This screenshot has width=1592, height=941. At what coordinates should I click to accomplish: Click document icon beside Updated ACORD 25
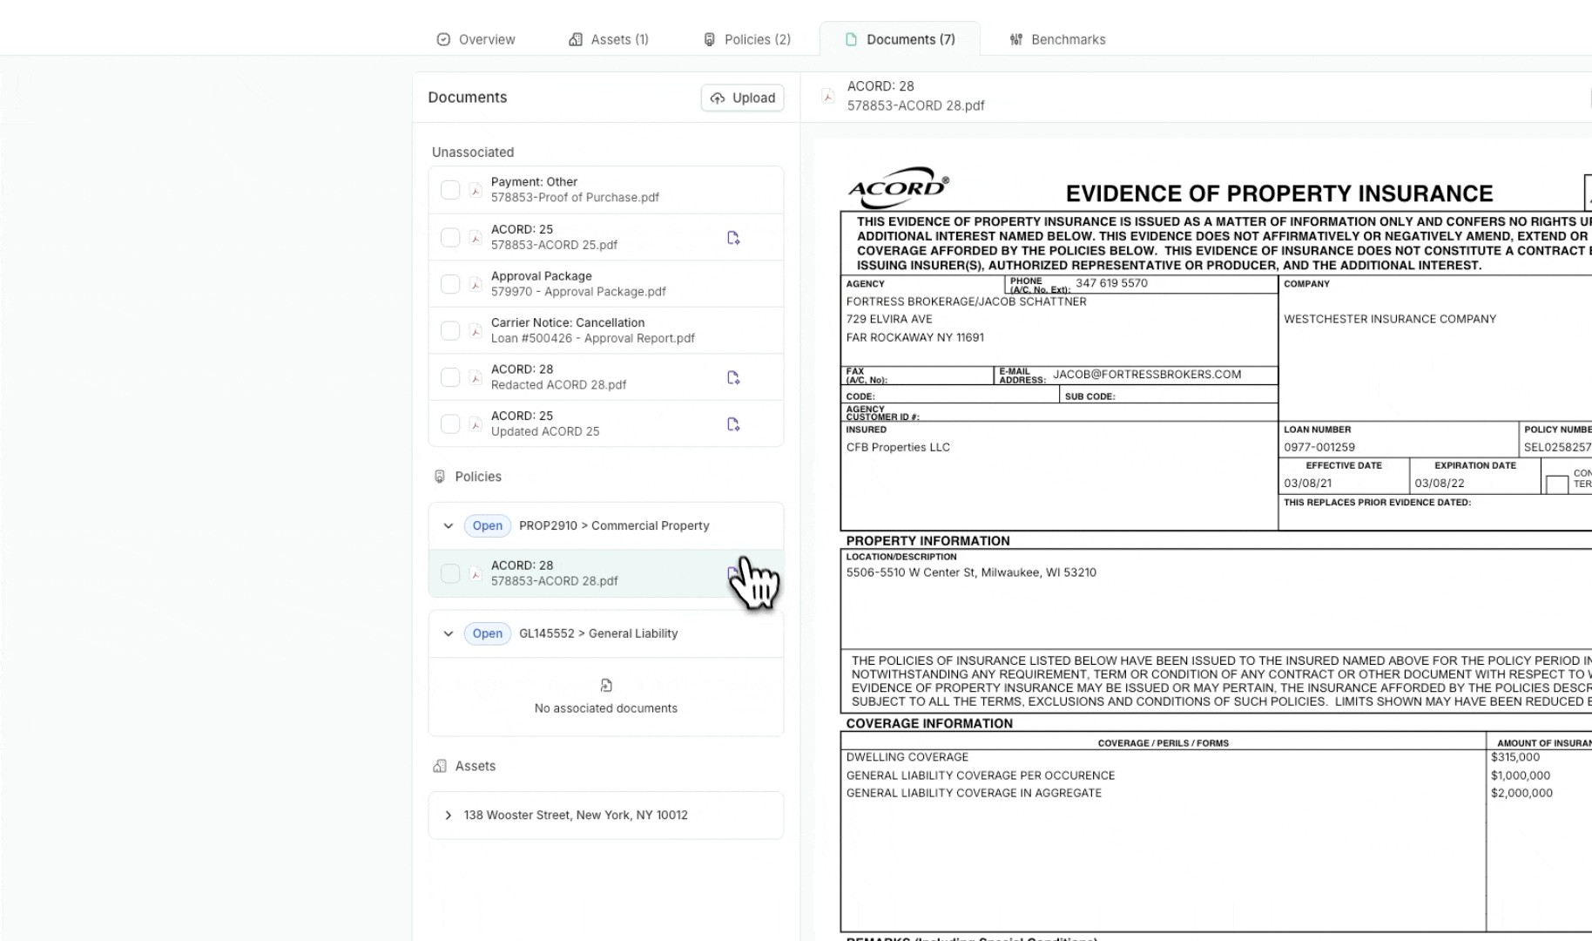click(733, 424)
